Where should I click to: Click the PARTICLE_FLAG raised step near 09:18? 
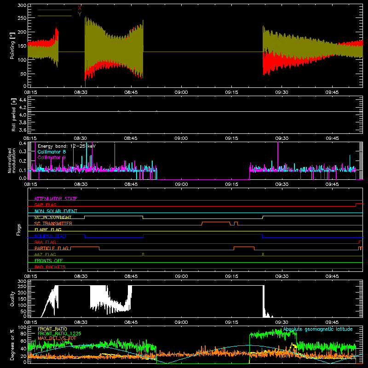[x=244, y=247]
